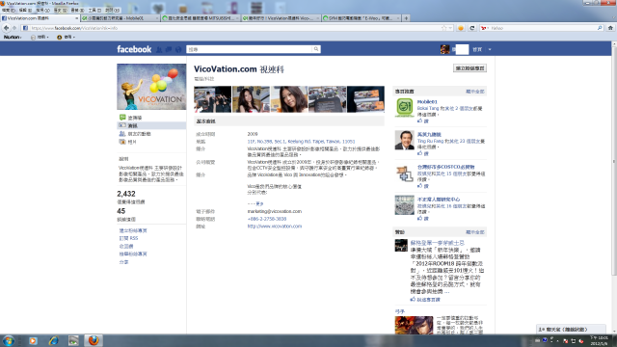Click the orange icon next to reload

[x=461, y=28]
